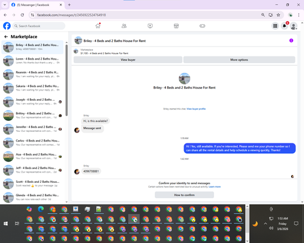Screen dimensions: 304x243
Task: Open the tab search dropdown arrow
Action: (x=5, y=5)
